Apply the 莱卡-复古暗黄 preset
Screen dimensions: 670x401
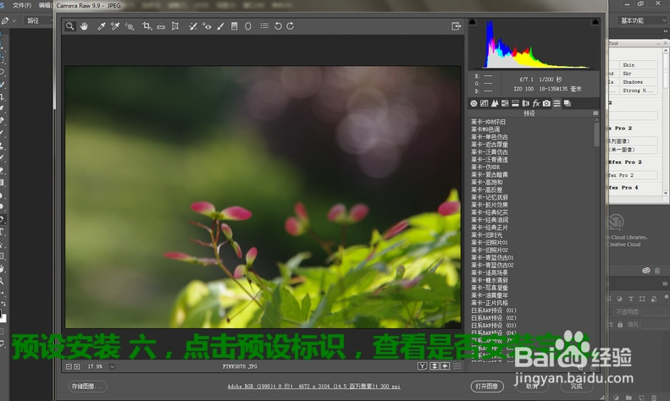pyautogui.click(x=490, y=174)
